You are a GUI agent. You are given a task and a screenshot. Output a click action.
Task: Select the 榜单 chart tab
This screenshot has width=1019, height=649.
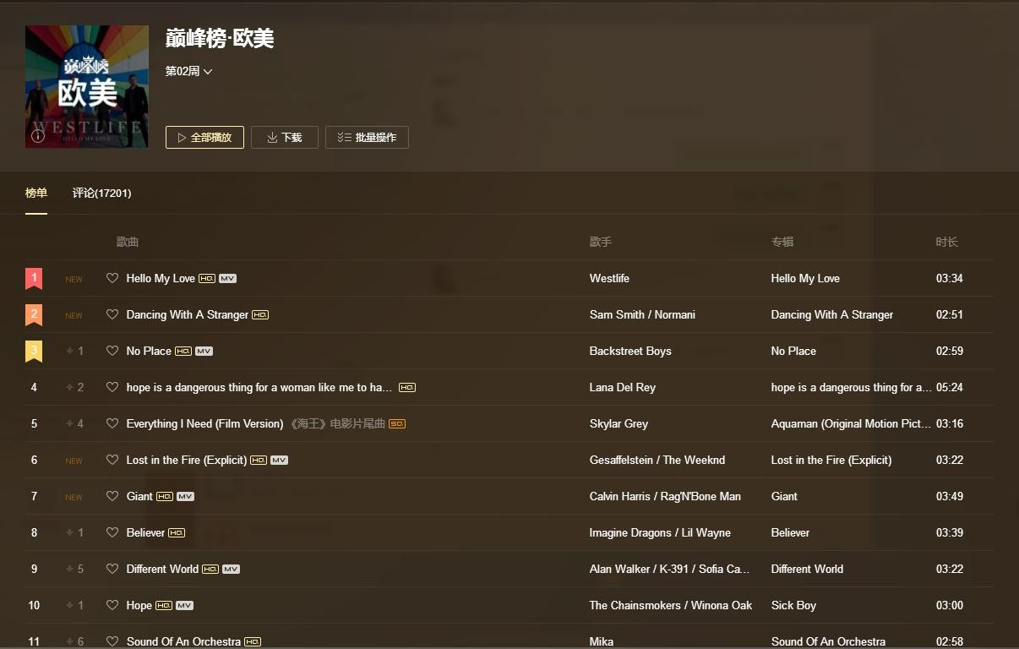point(36,194)
